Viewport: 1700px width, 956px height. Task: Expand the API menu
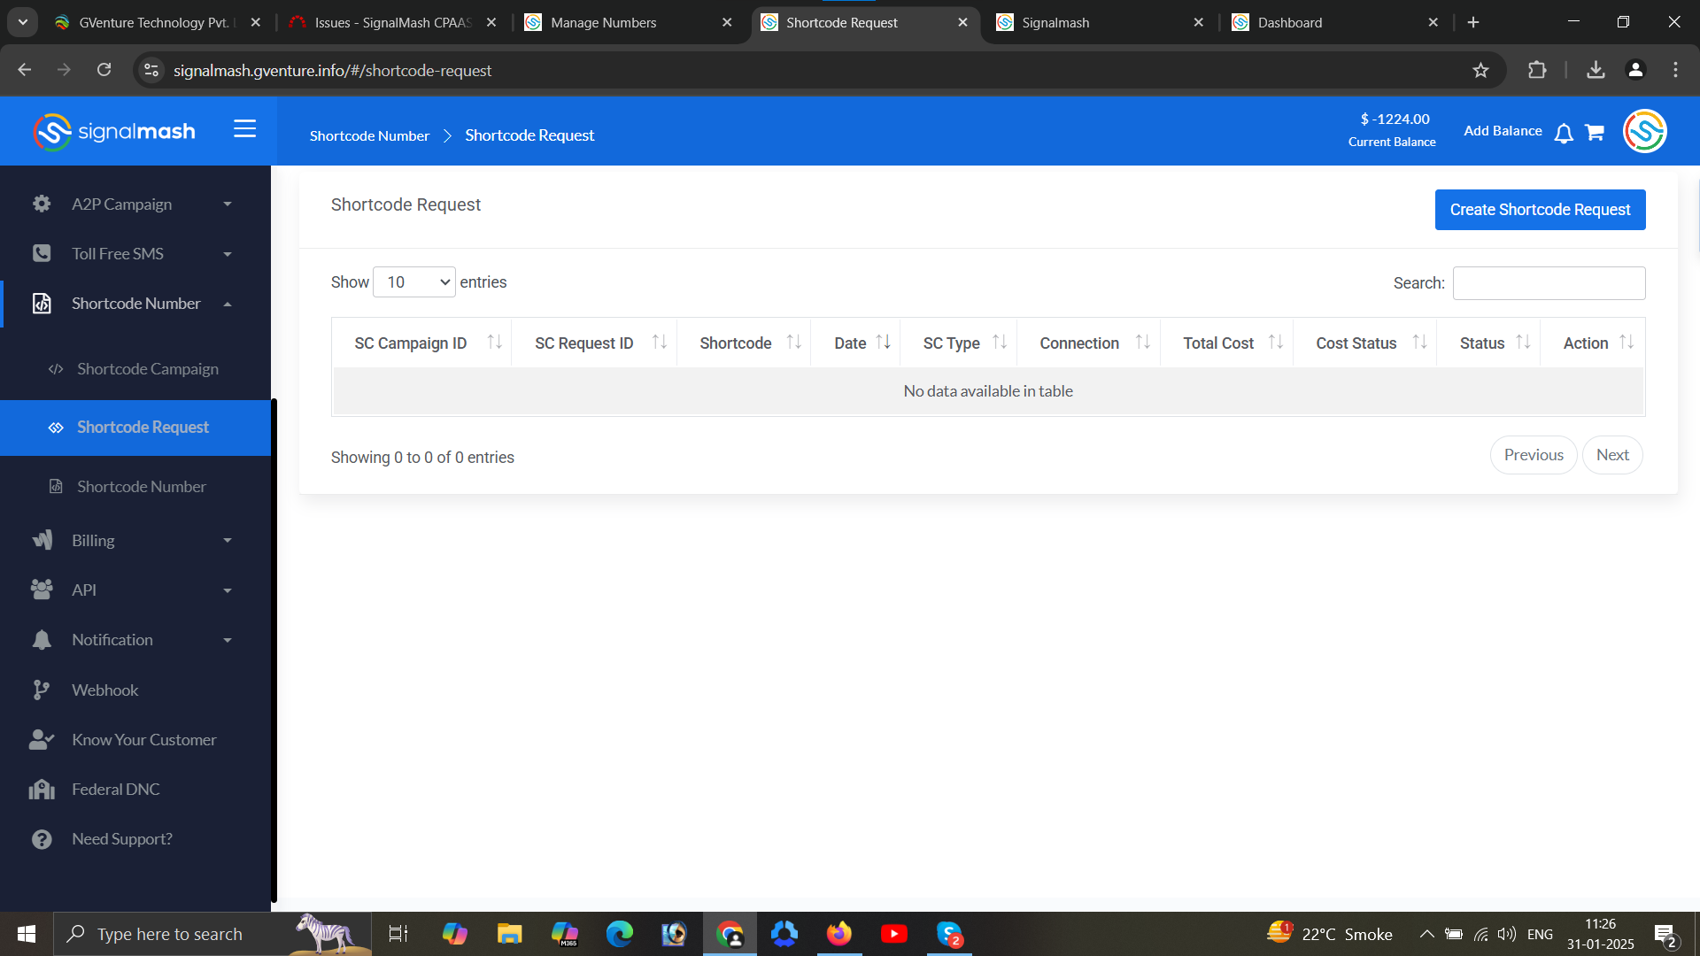click(x=228, y=590)
